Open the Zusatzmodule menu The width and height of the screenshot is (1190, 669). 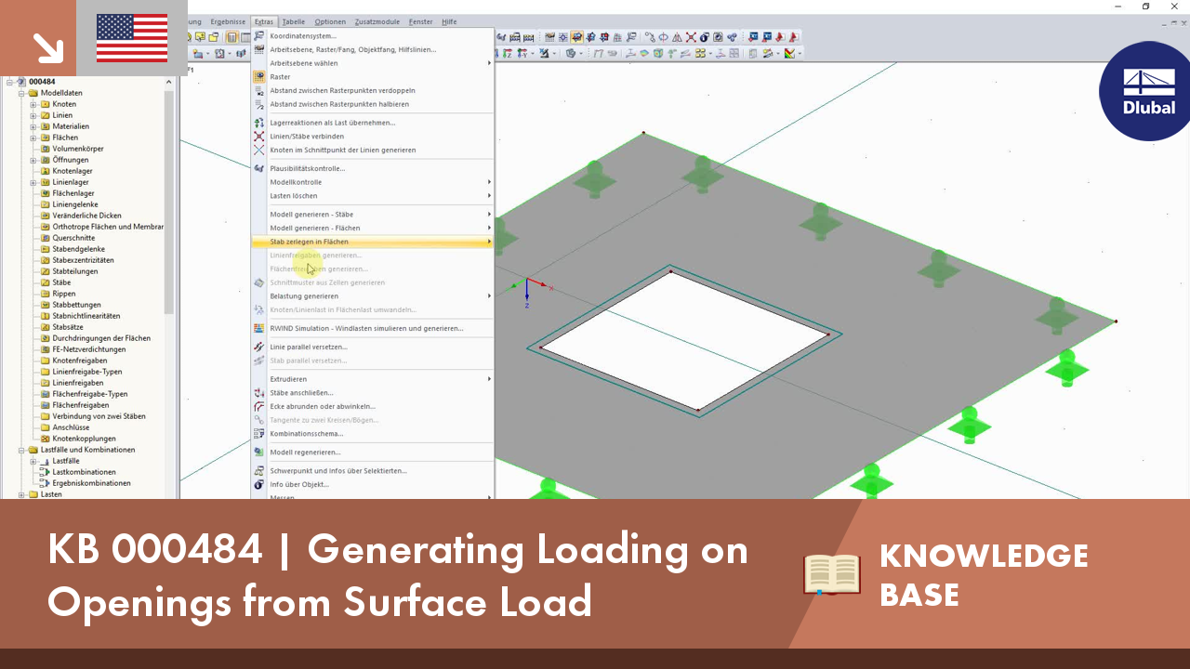coord(376,21)
